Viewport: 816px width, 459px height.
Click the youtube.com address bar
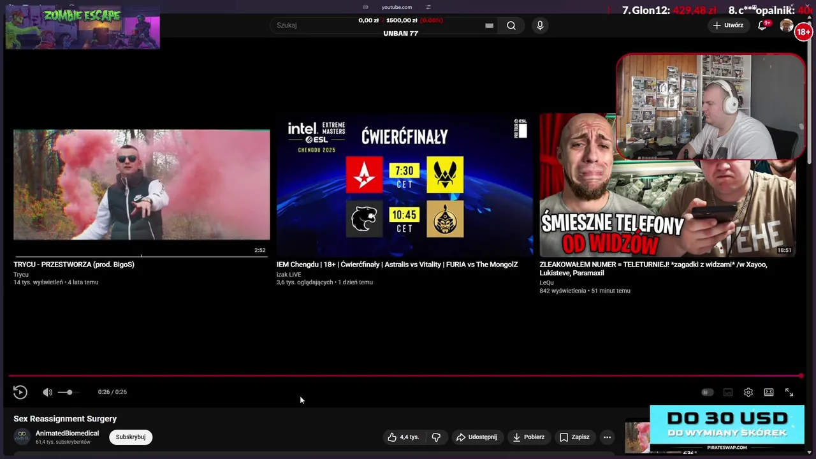[397, 7]
